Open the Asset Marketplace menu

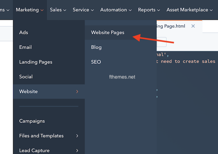coord(189,10)
